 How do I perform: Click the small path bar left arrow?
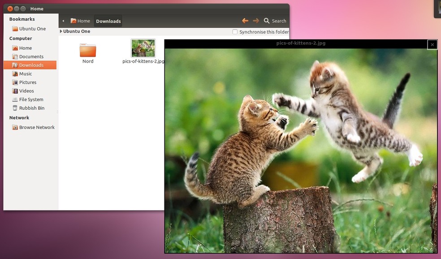coord(63,21)
